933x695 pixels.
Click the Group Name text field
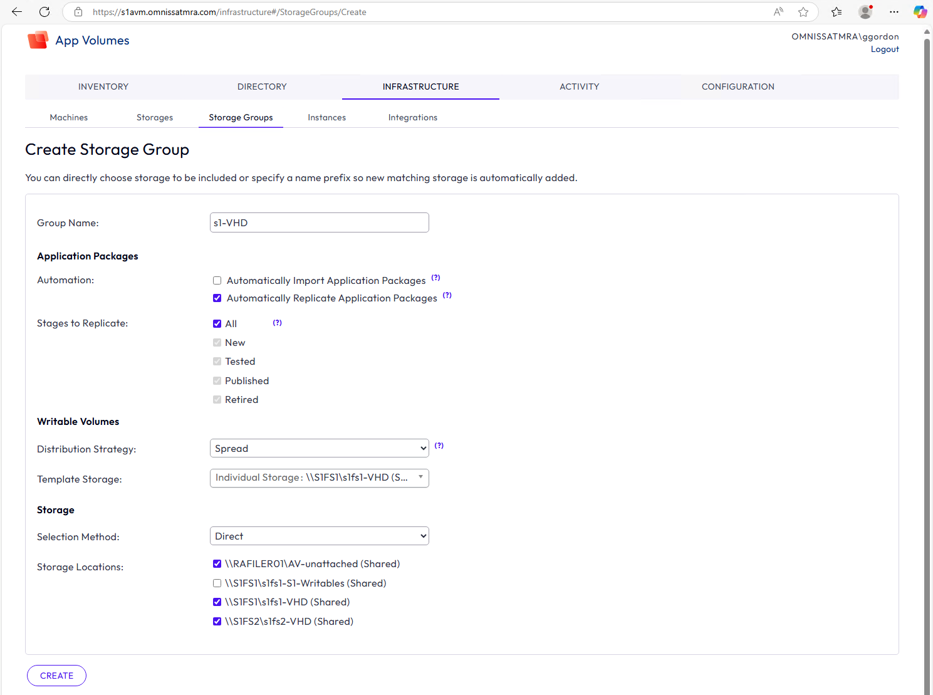click(320, 222)
